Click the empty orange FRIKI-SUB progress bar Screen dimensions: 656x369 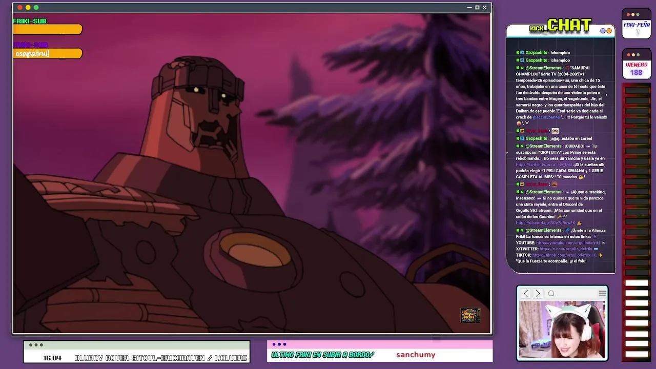tap(48, 30)
